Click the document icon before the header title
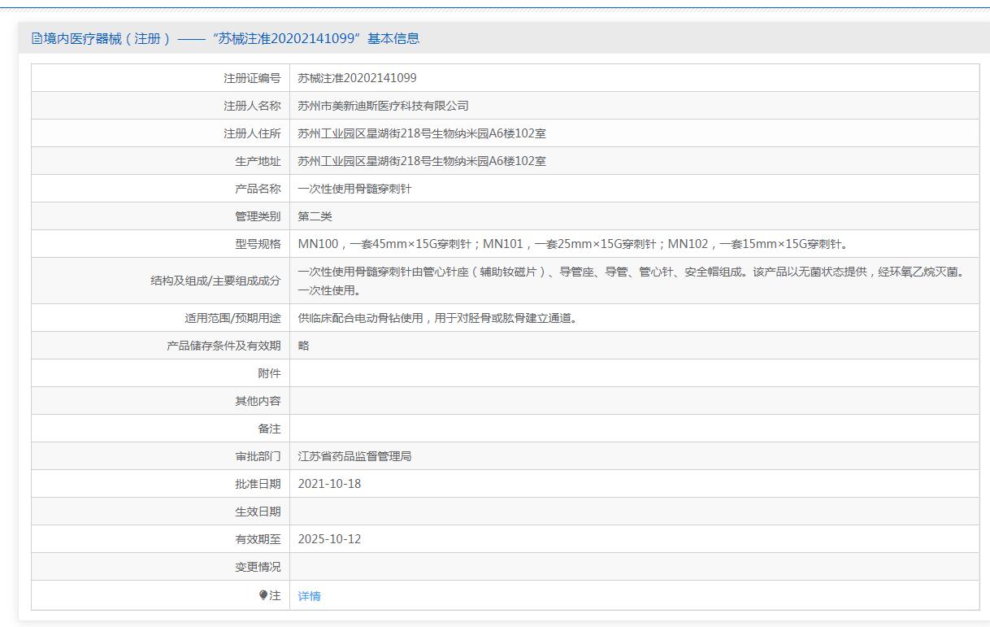Screen dimensions: 990x627 coord(37,38)
